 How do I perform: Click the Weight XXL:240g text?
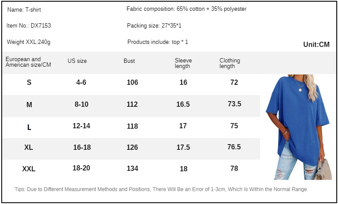click(x=29, y=42)
